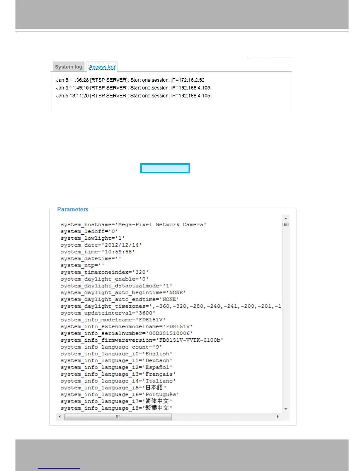The image size is (364, 471).
Task: Click the system_daylight_dstactualmode='1' line
Action: click(116, 286)
